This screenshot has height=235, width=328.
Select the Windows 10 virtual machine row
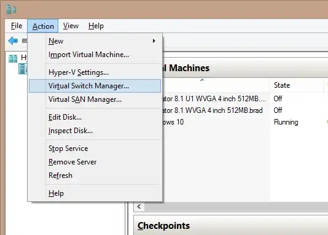[x=173, y=122]
